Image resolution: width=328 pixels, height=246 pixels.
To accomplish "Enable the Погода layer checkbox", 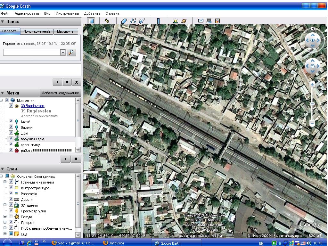I will (x=11, y=216).
